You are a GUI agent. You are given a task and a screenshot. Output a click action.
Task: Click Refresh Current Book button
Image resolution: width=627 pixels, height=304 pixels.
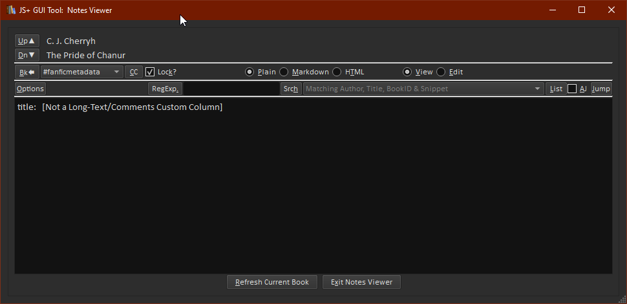click(x=272, y=282)
